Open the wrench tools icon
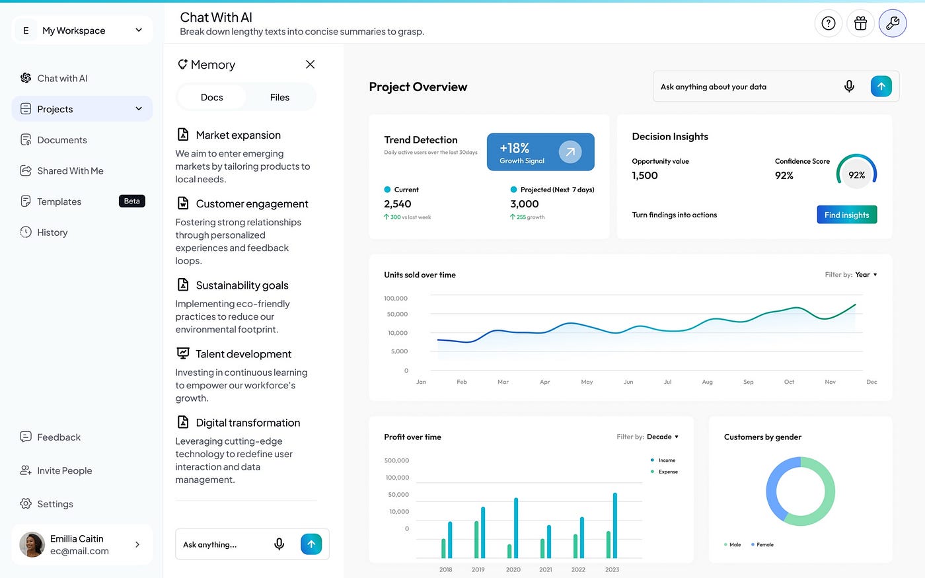Viewport: 925px width, 578px height. 893,24
